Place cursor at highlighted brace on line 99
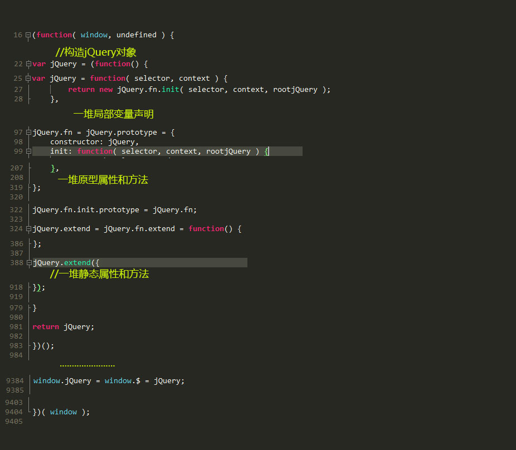The width and height of the screenshot is (516, 450). point(266,151)
